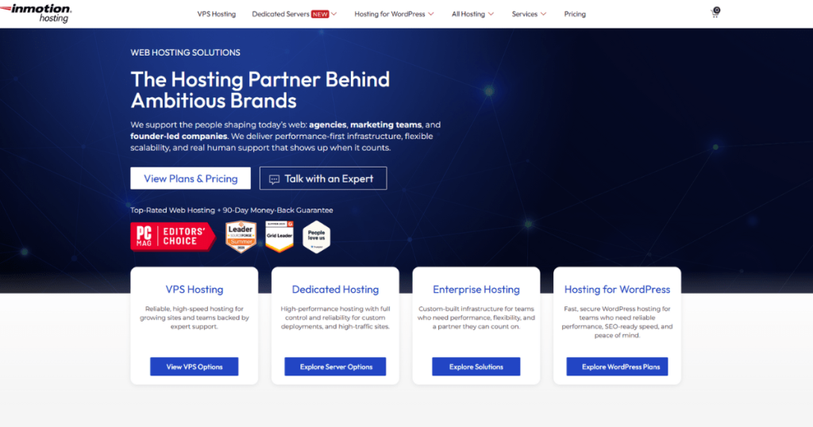Go to VPS Hosting in navigation
The image size is (813, 427).
point(216,14)
